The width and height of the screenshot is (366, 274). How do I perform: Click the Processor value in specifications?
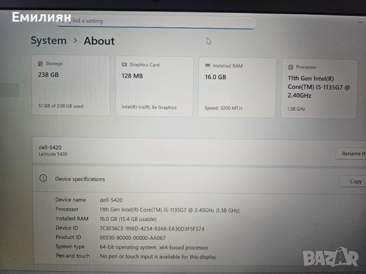click(x=170, y=210)
